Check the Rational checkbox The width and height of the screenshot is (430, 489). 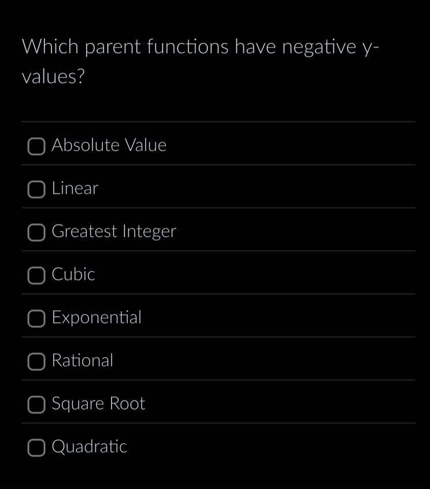pyautogui.click(x=36, y=362)
